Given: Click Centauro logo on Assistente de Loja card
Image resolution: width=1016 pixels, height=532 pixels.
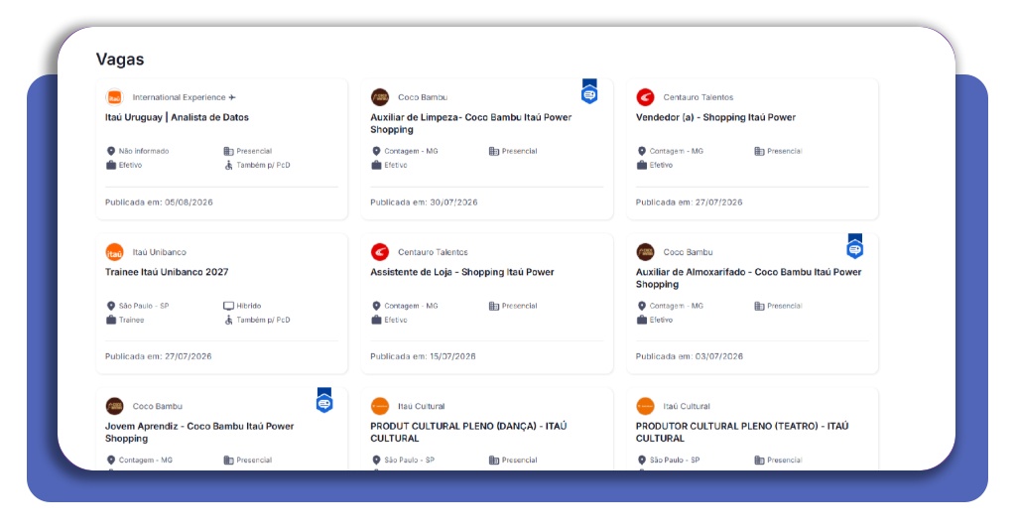Looking at the screenshot, I should coord(380,252).
